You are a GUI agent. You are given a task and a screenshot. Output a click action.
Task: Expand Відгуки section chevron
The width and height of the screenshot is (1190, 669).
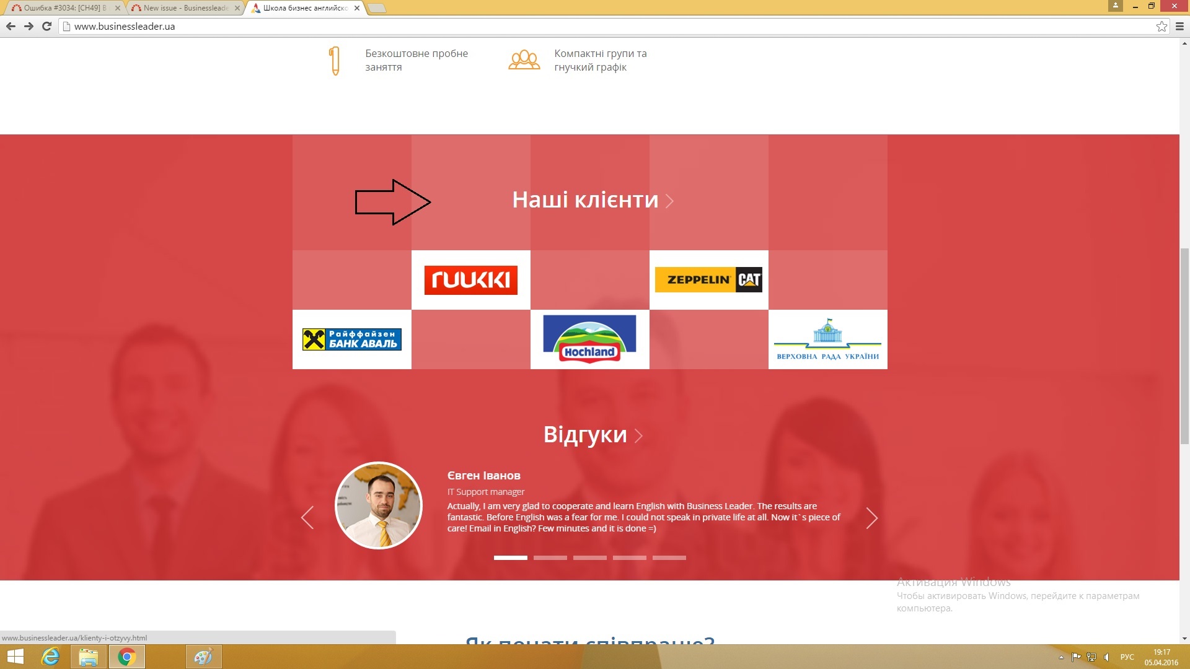[639, 435]
